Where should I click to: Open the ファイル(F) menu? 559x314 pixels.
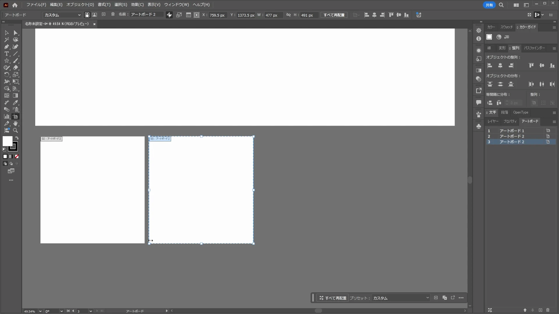(x=36, y=5)
